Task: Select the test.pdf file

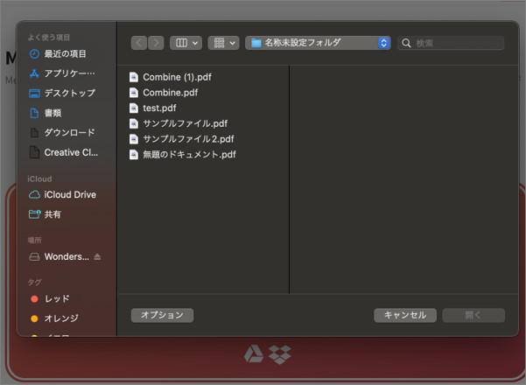Action: (x=152, y=108)
